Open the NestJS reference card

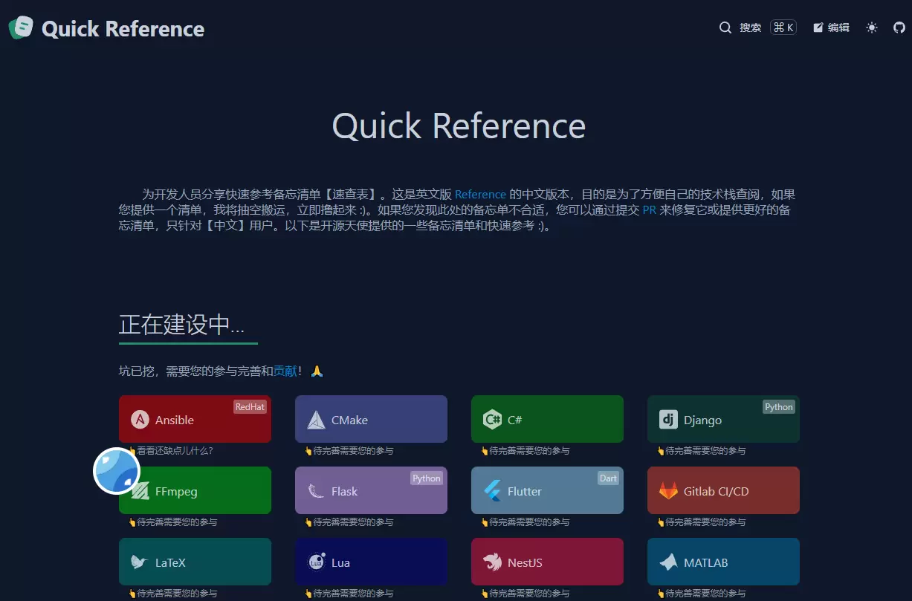point(547,562)
